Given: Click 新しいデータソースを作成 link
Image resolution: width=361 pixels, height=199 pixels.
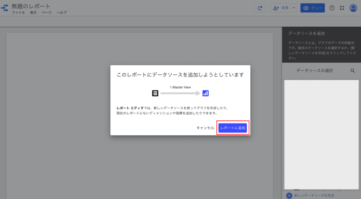Looking at the screenshot, I should click(x=314, y=195).
